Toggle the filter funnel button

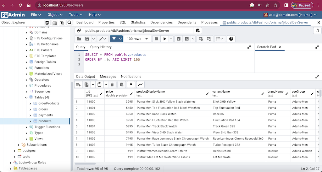(x=114, y=39)
